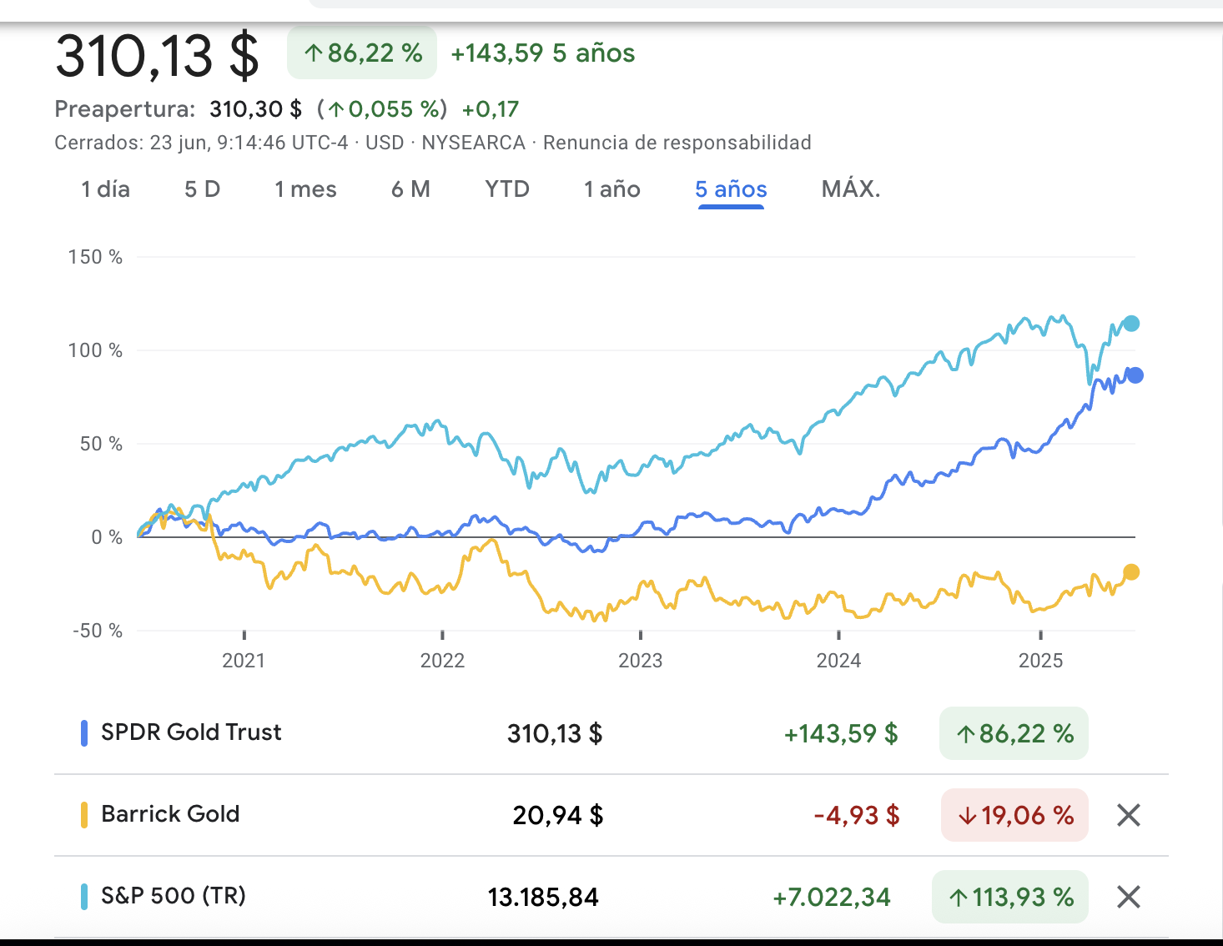Click the 150 % y-axis label

coord(95,257)
